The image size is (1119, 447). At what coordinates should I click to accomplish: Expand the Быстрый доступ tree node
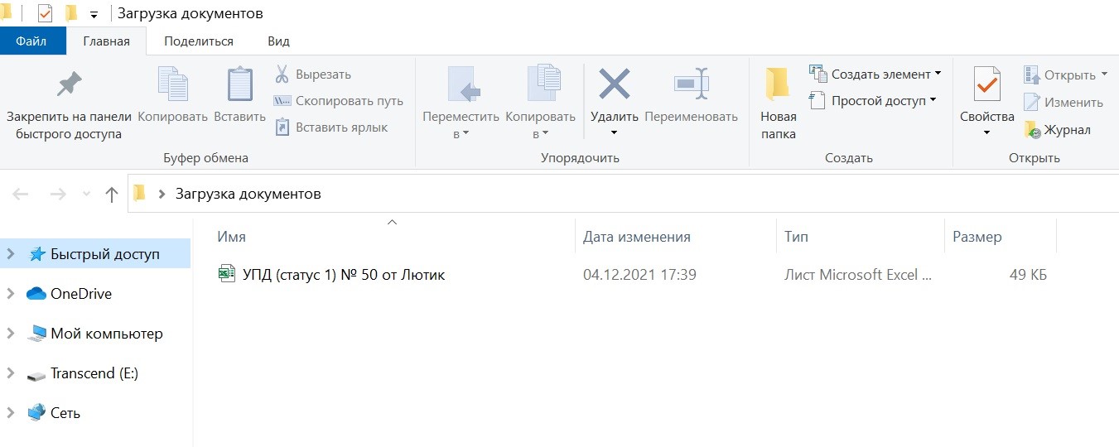(11, 254)
